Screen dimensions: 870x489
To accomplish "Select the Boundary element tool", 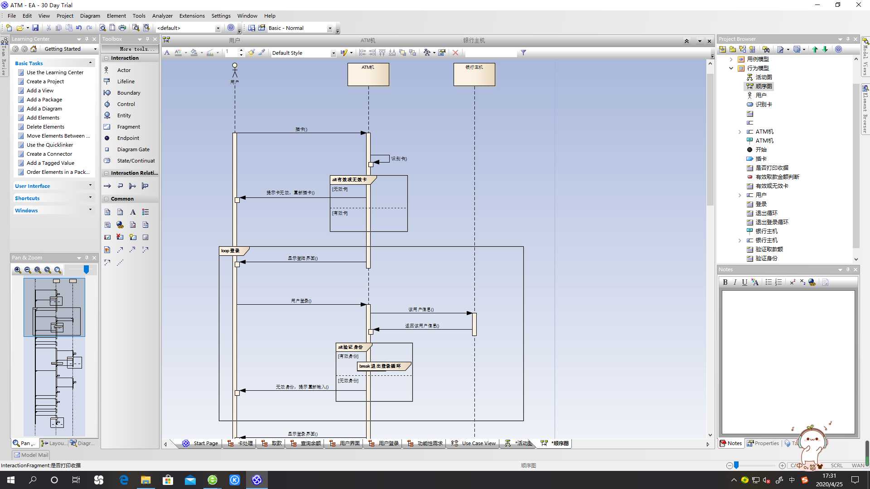I will [129, 92].
